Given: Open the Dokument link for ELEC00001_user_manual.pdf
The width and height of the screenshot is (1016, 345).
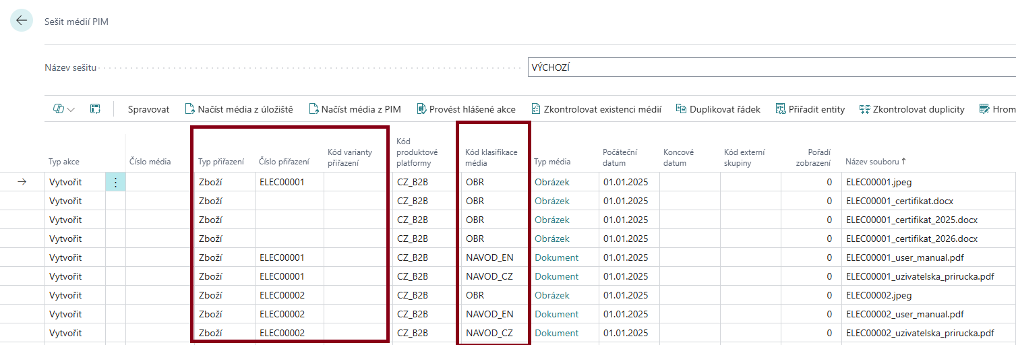Looking at the screenshot, I should pyautogui.click(x=556, y=257).
